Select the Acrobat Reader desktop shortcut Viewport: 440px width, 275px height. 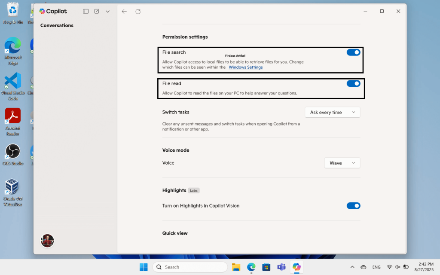pos(12,122)
